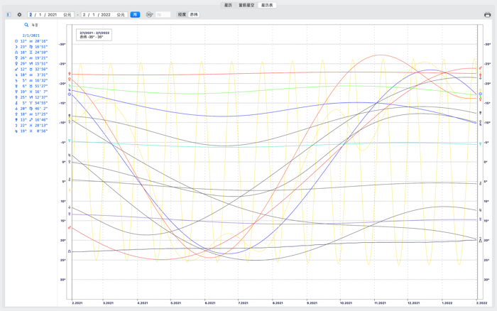Open end date 公元 era dropdown
The height and width of the screenshot is (311, 497).
click(x=121, y=14)
